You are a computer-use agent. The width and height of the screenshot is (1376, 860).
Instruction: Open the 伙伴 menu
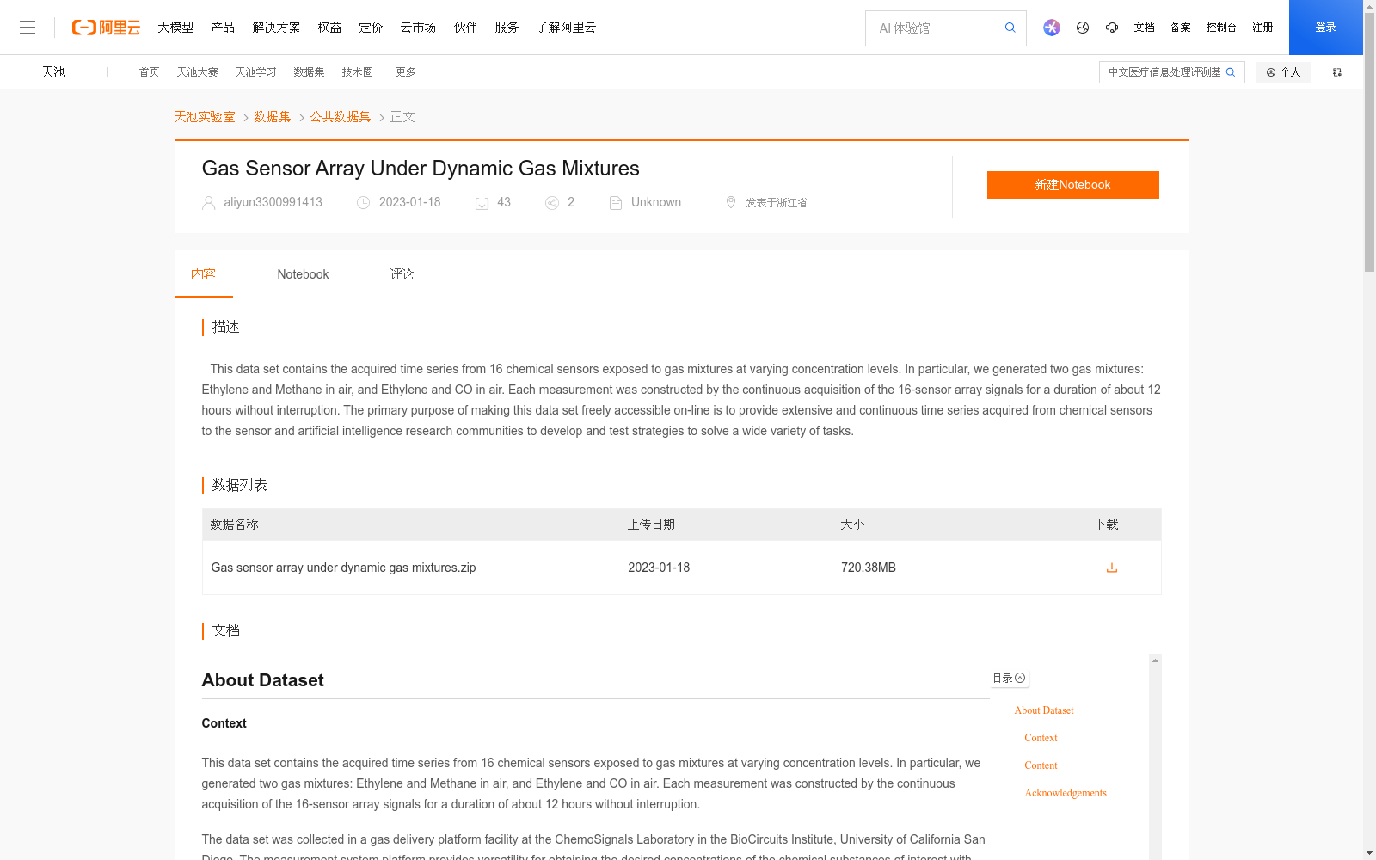click(x=465, y=28)
